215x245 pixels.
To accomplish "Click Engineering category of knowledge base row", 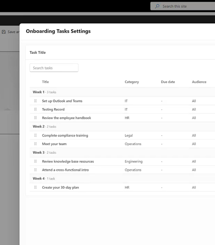I will [134, 162].
